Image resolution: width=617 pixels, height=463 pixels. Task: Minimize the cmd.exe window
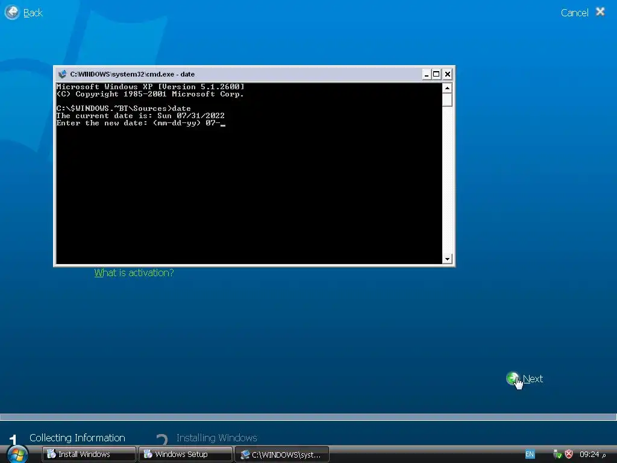[427, 74]
